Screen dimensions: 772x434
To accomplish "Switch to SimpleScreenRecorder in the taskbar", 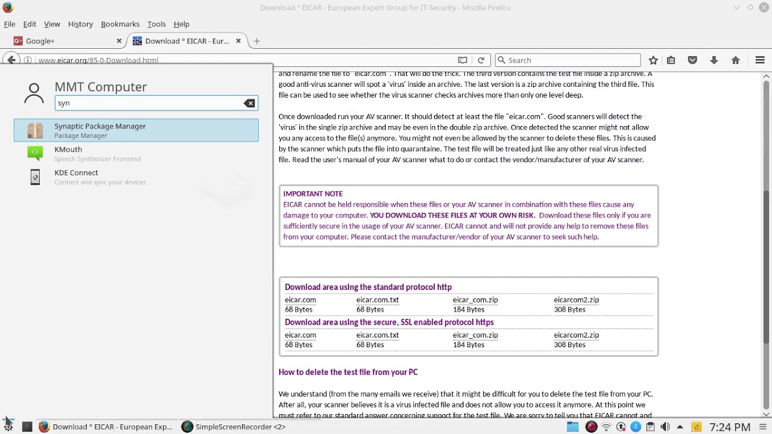I will pos(234,427).
